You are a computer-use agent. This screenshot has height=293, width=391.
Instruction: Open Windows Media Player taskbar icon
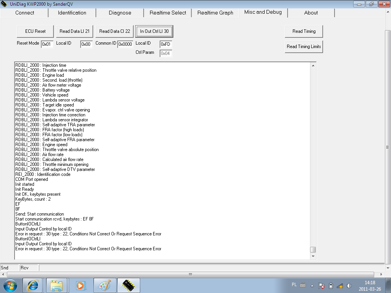80,285
